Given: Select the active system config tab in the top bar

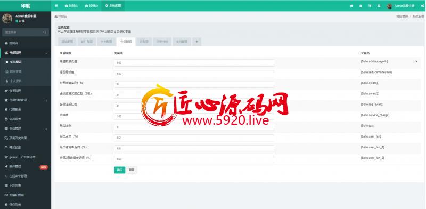Looking at the screenshot, I should [113, 6].
